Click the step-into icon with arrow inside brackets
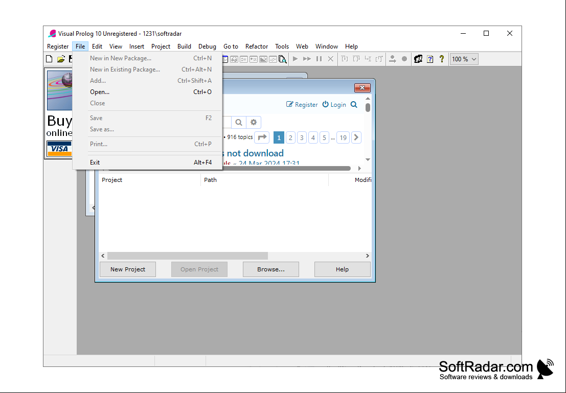The width and height of the screenshot is (566, 393). coord(345,59)
